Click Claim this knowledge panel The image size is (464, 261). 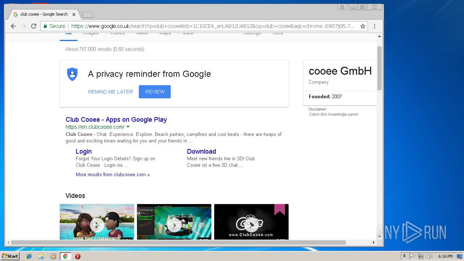[333, 114]
